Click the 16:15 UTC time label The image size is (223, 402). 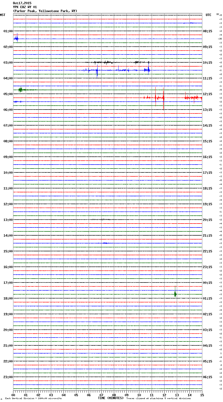pos(208,157)
